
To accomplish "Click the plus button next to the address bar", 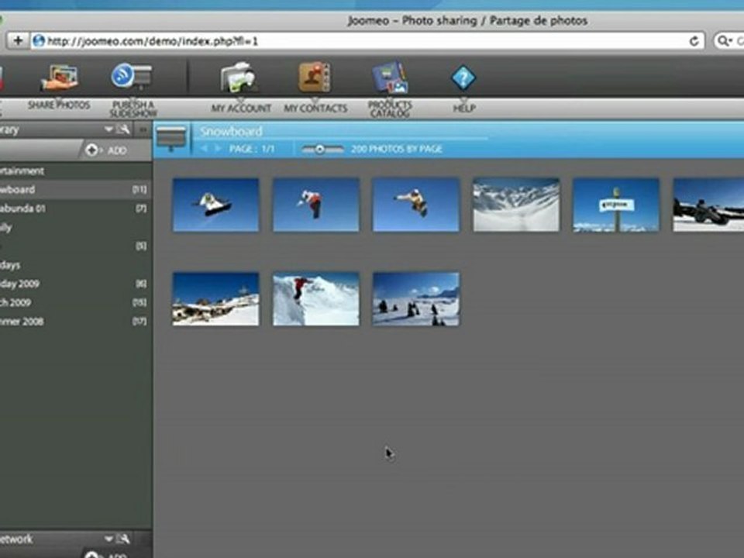I will pos(18,41).
